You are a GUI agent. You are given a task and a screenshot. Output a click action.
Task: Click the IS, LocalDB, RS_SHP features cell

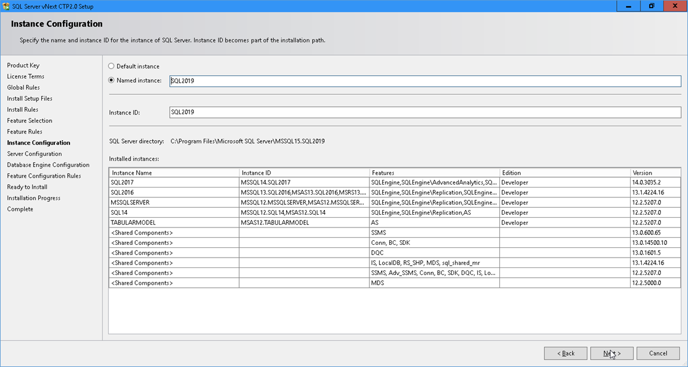point(434,263)
